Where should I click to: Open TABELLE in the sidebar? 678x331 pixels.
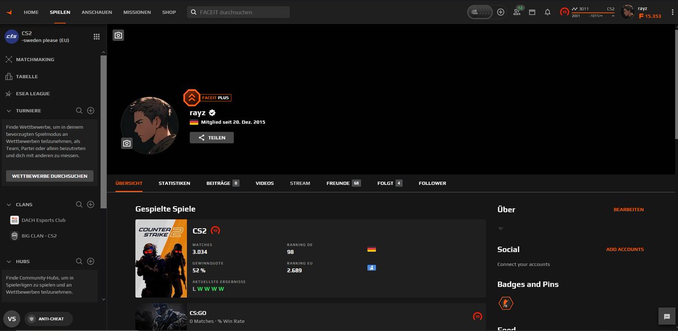pyautogui.click(x=27, y=76)
